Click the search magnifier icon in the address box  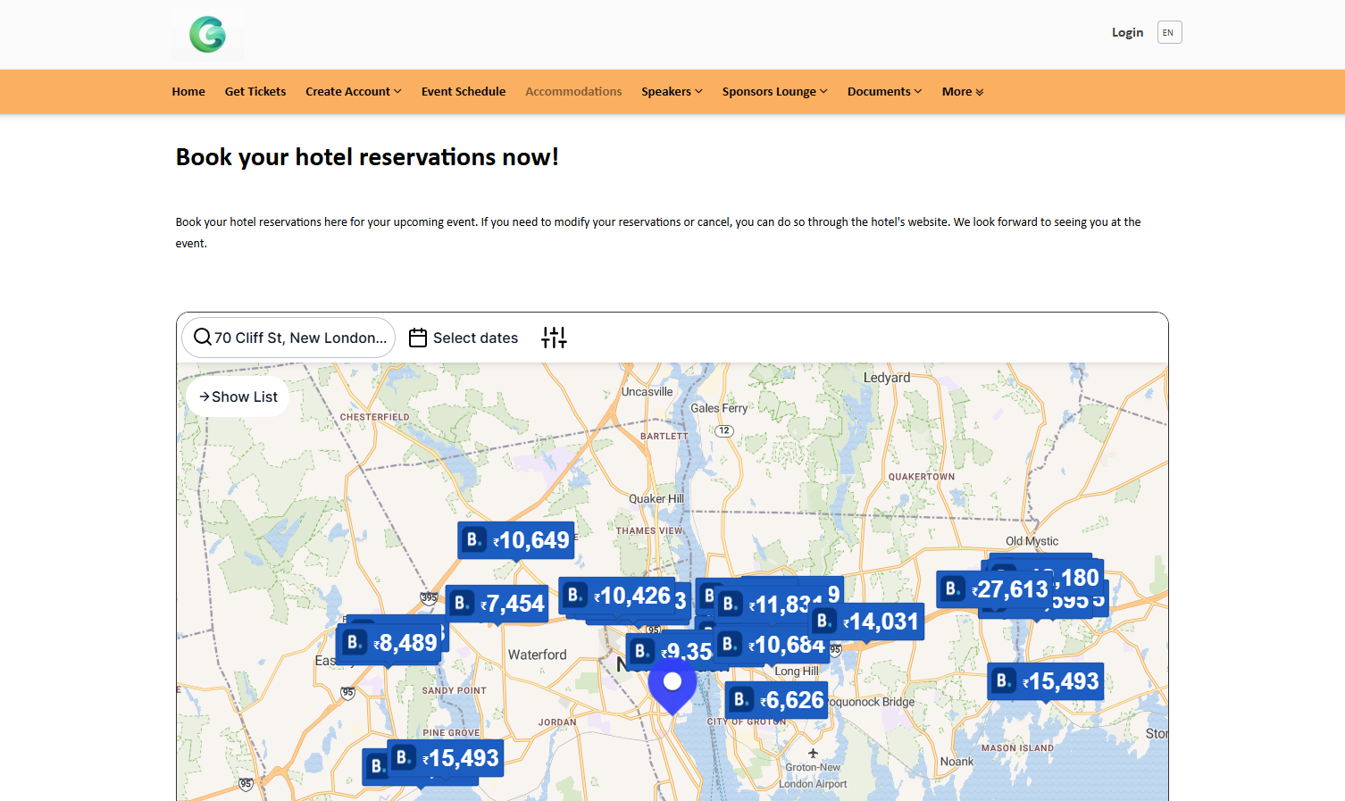[x=203, y=338]
